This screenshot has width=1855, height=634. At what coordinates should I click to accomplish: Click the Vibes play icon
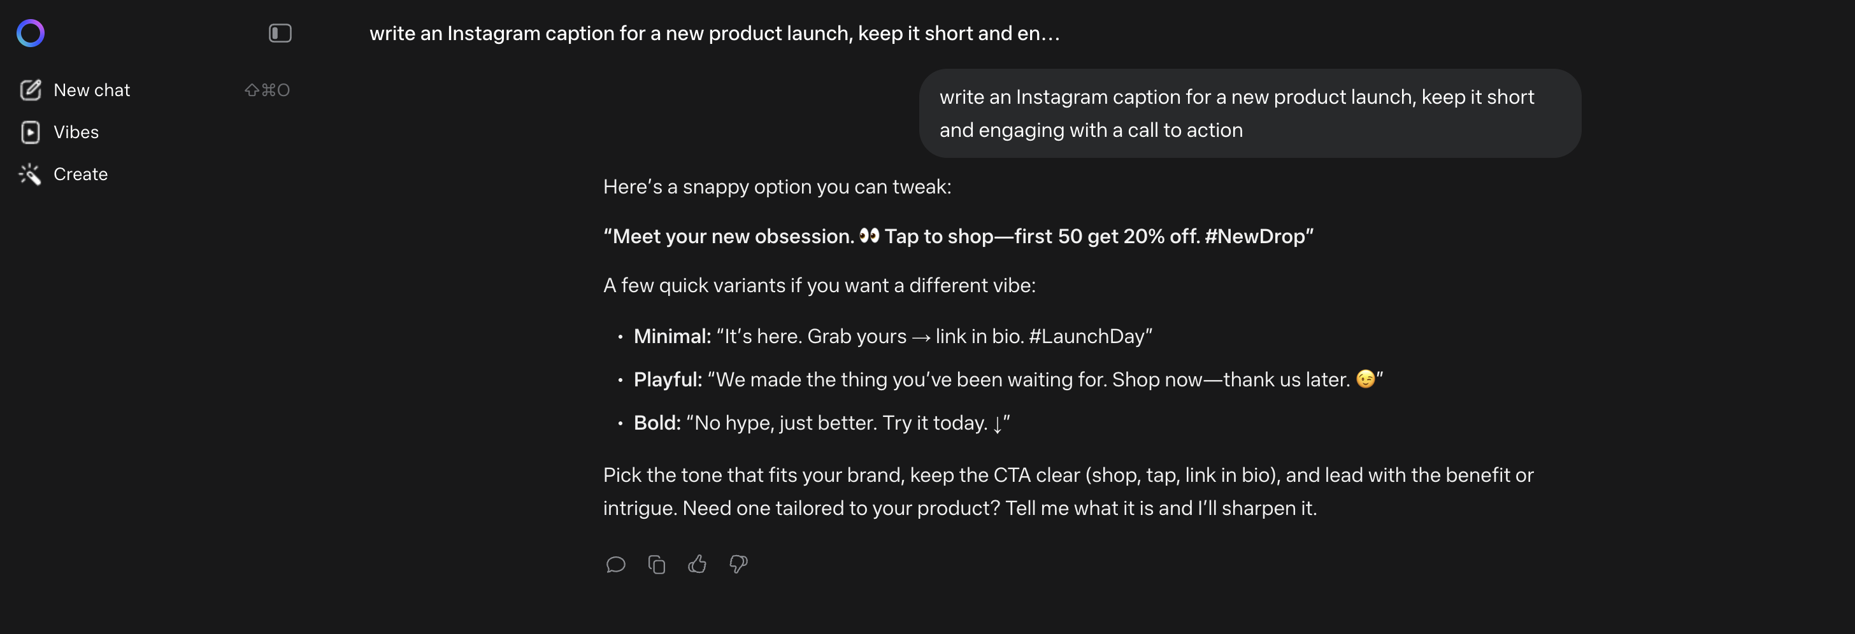[30, 132]
